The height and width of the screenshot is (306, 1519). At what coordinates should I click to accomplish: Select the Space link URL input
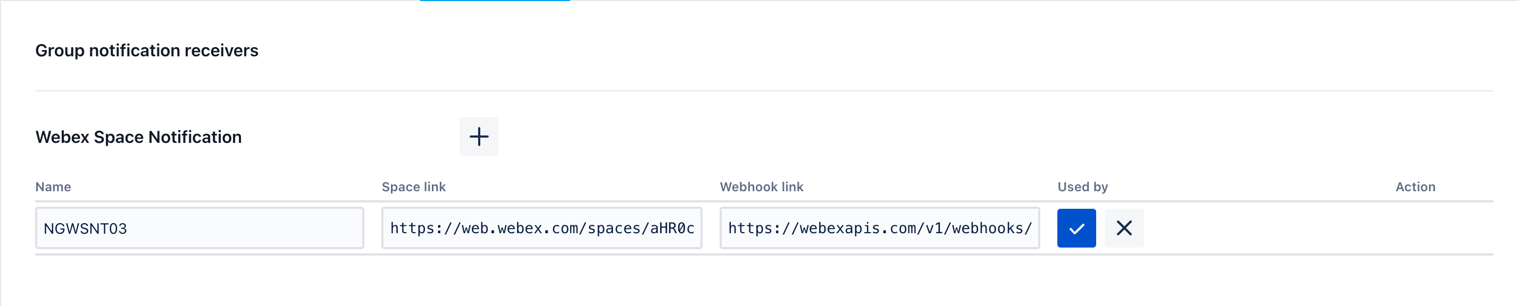click(541, 228)
